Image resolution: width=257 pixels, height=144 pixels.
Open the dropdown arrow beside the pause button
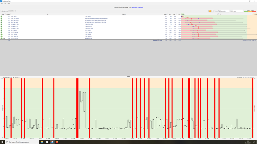click(x=212, y=11)
